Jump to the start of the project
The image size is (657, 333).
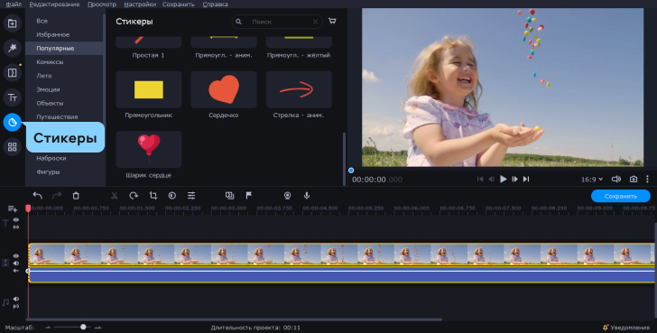tap(480, 179)
